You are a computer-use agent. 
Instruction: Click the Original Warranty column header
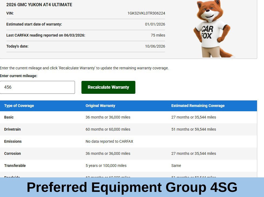(x=100, y=106)
